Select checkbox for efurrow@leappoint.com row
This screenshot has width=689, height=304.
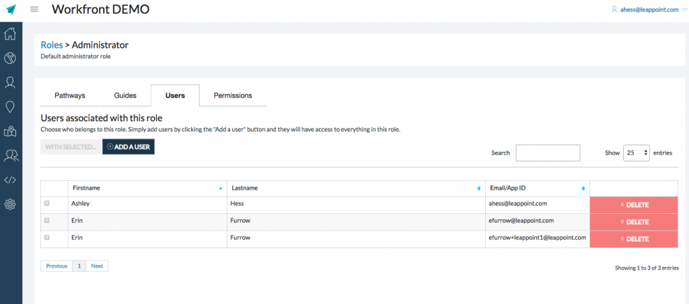(x=47, y=221)
